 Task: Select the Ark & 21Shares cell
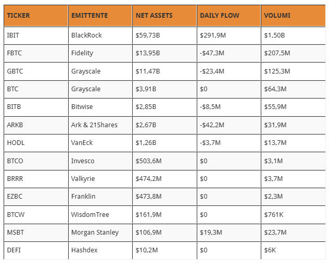100,125
